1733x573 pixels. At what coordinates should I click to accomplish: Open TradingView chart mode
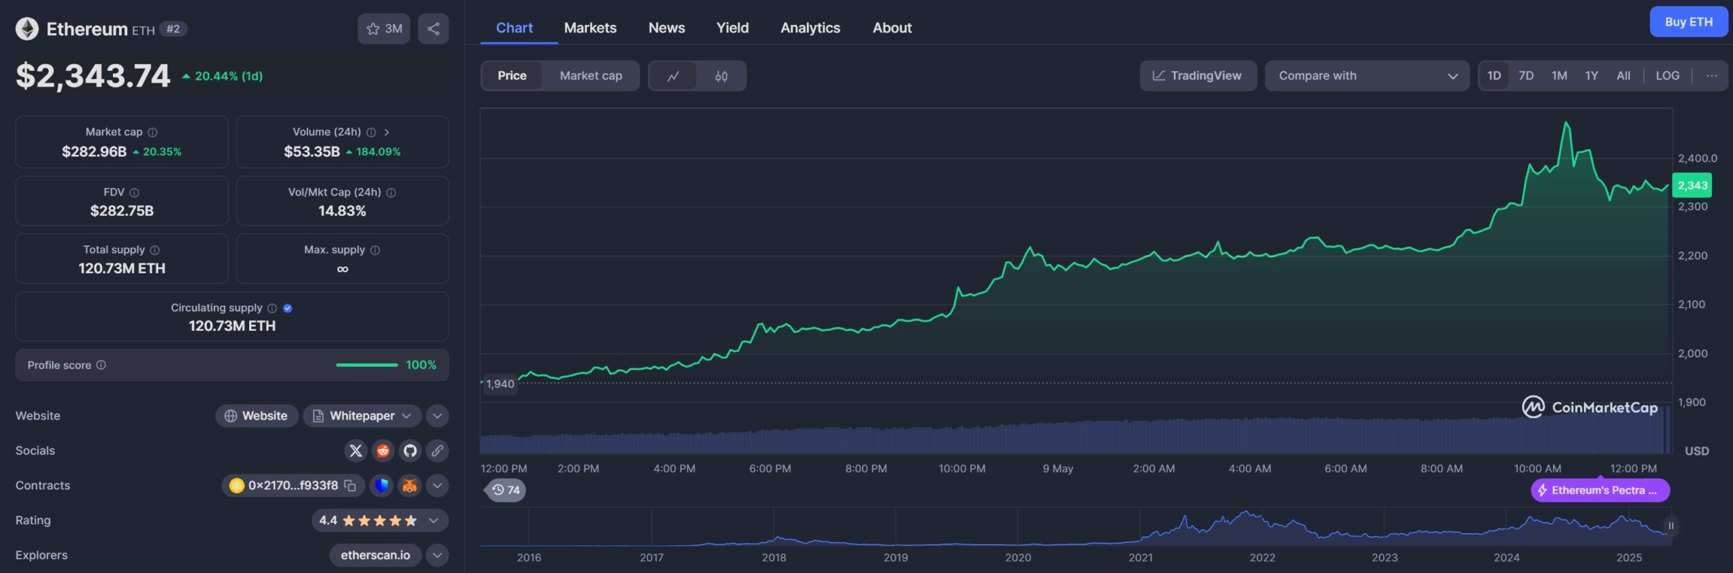click(1198, 76)
